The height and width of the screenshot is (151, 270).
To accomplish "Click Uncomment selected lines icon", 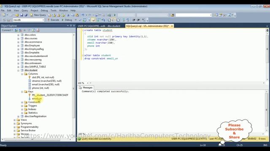I will point(128,20).
